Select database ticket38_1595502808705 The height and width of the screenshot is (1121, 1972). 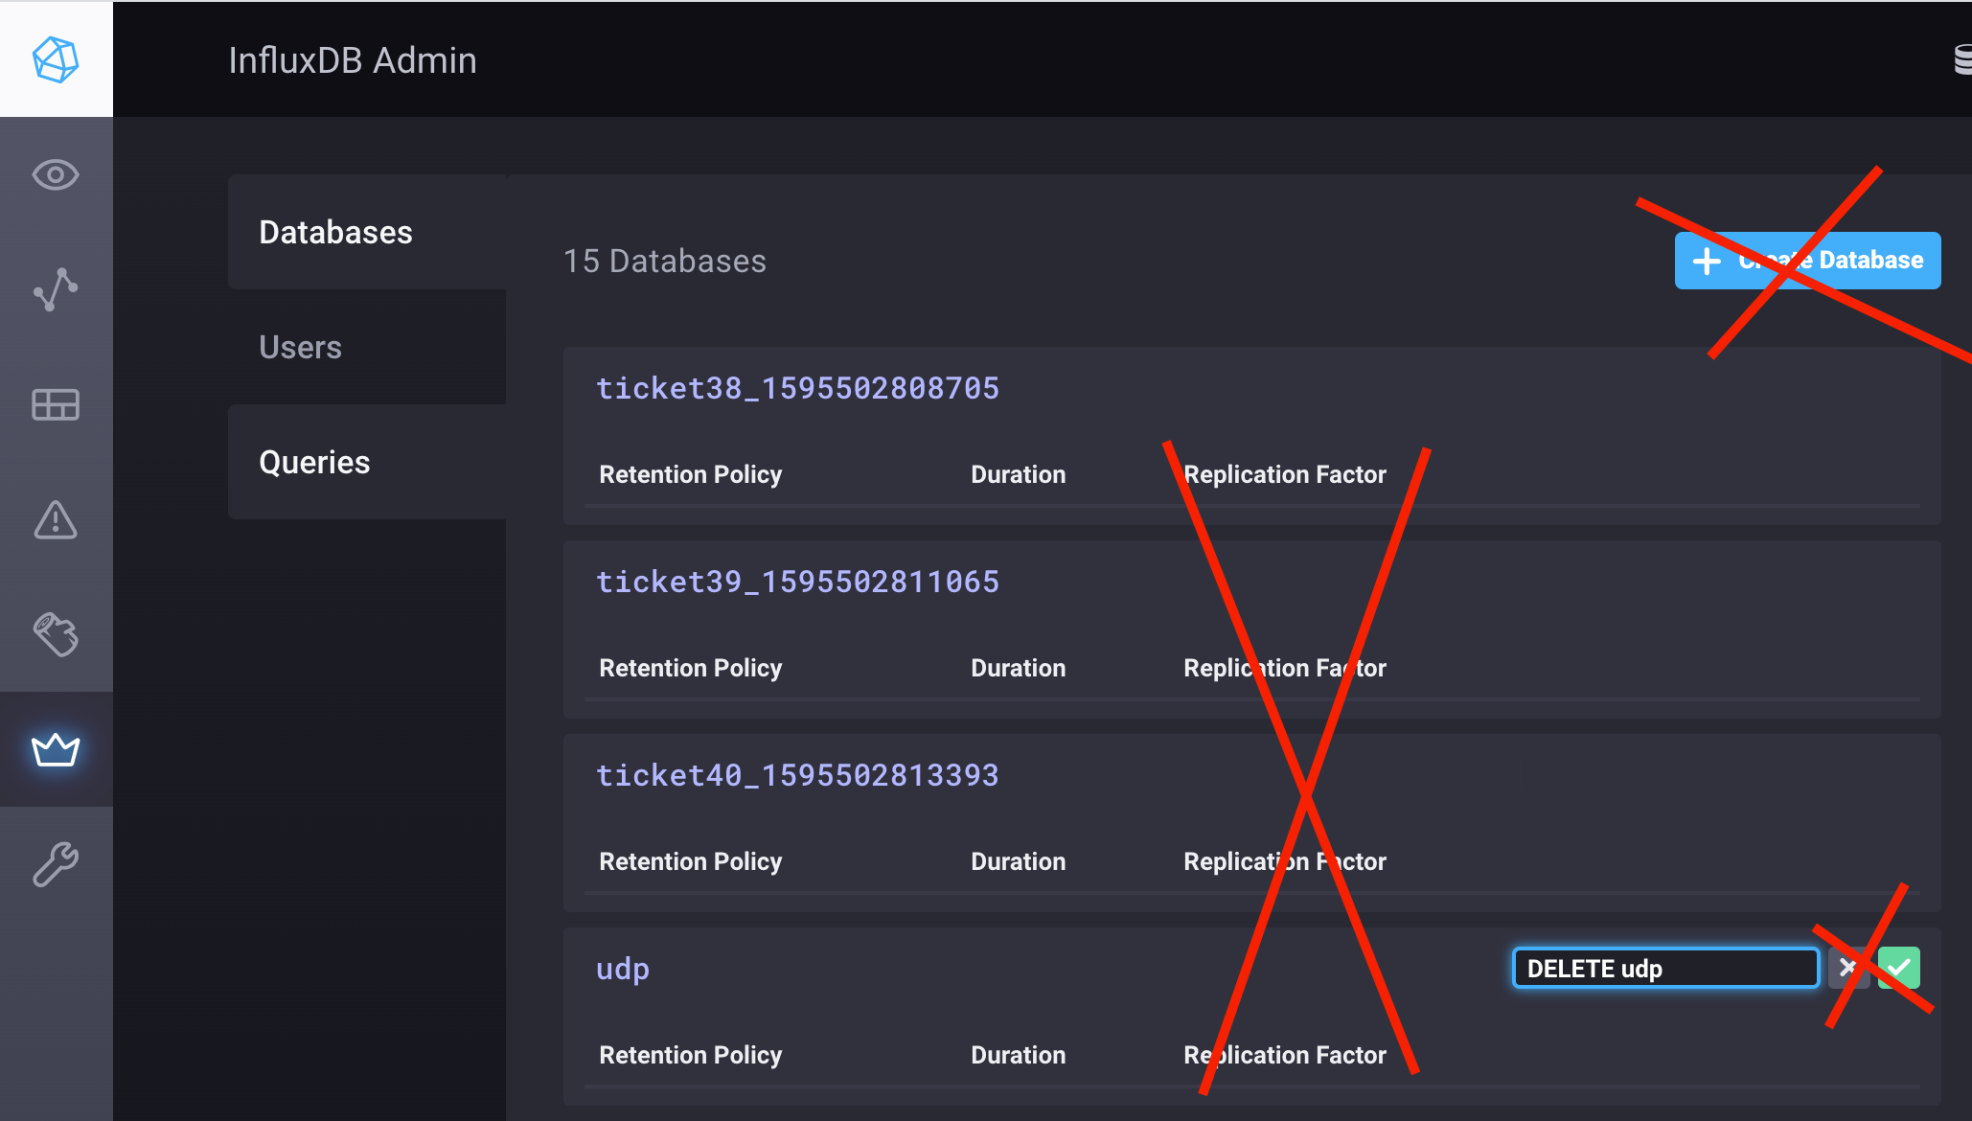pos(797,388)
